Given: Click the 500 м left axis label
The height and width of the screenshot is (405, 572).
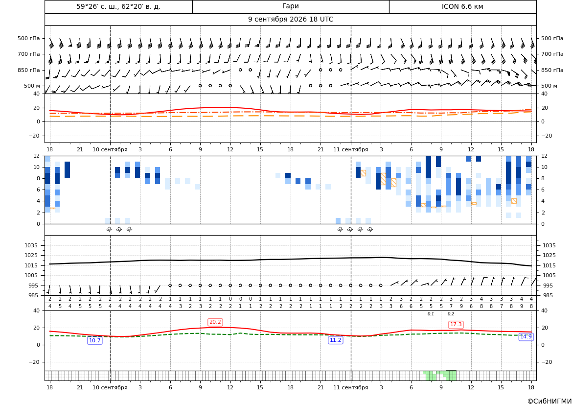Looking at the screenshot, I should tap(32, 86).
